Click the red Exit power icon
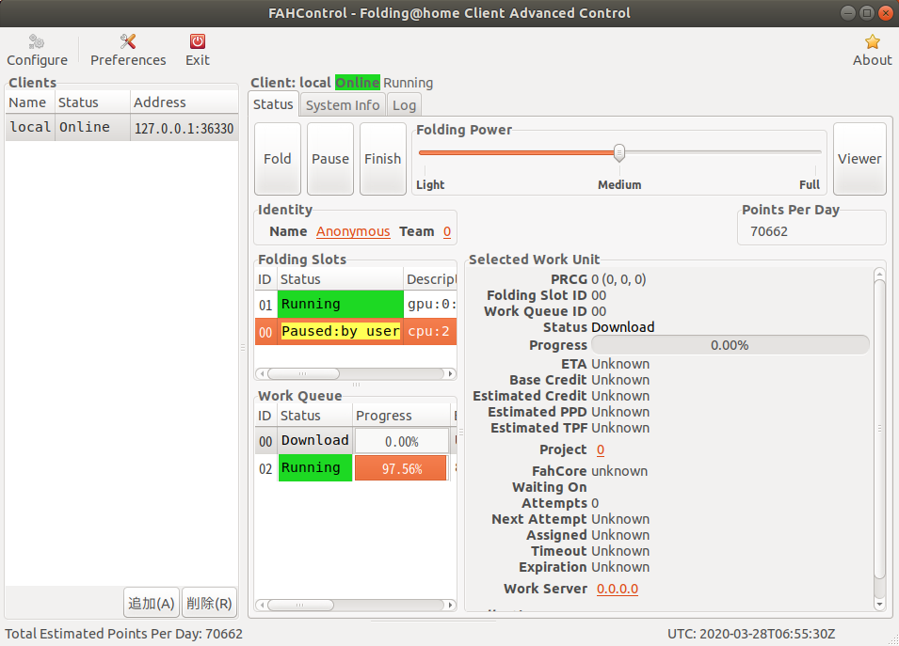 pos(198,51)
